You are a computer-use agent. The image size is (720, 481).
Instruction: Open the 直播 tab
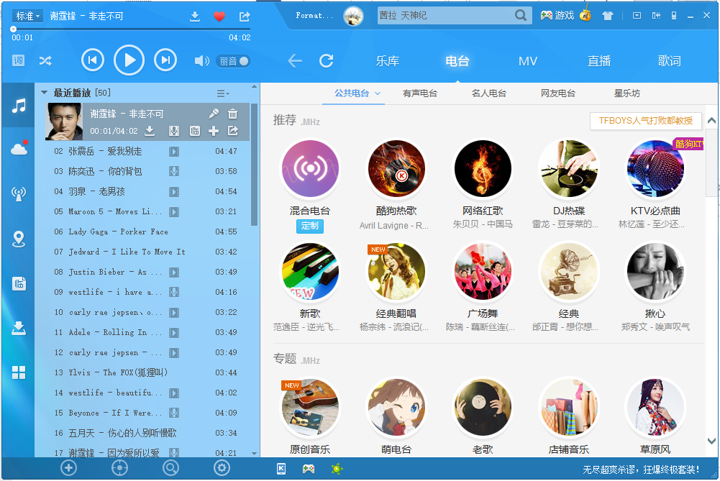point(598,61)
